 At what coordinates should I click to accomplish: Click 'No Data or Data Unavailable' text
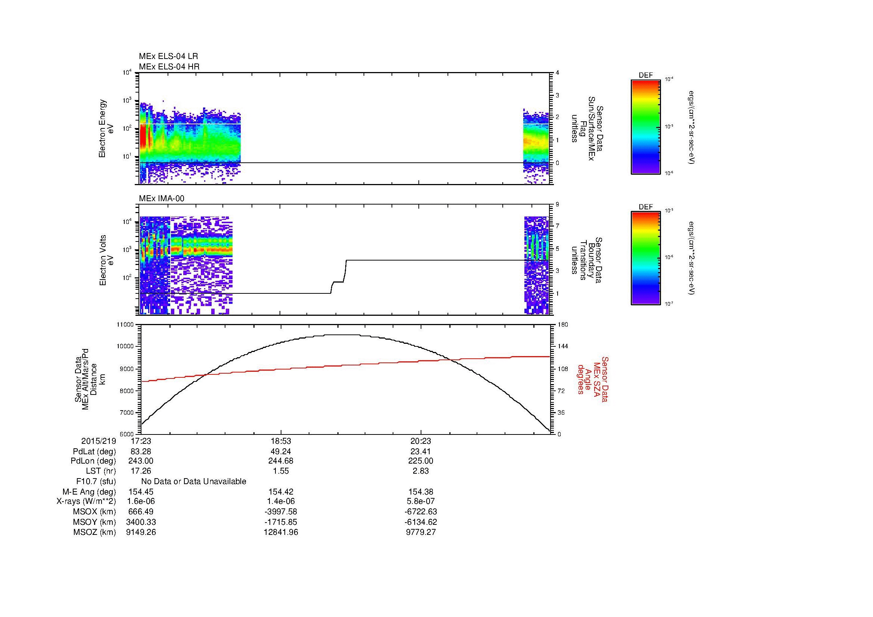[x=194, y=482]
